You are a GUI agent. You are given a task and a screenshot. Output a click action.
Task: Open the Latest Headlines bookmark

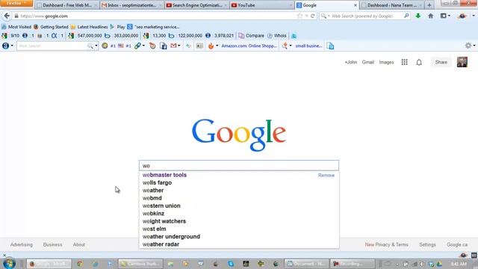89,27
